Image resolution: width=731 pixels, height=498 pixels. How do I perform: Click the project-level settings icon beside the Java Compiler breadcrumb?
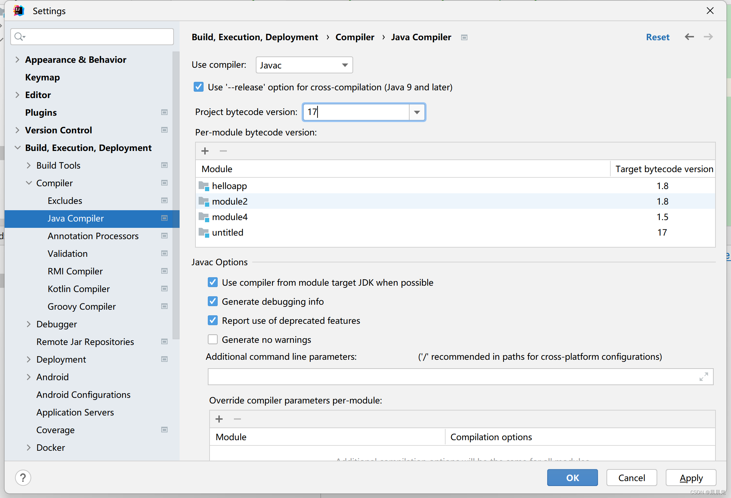click(464, 37)
